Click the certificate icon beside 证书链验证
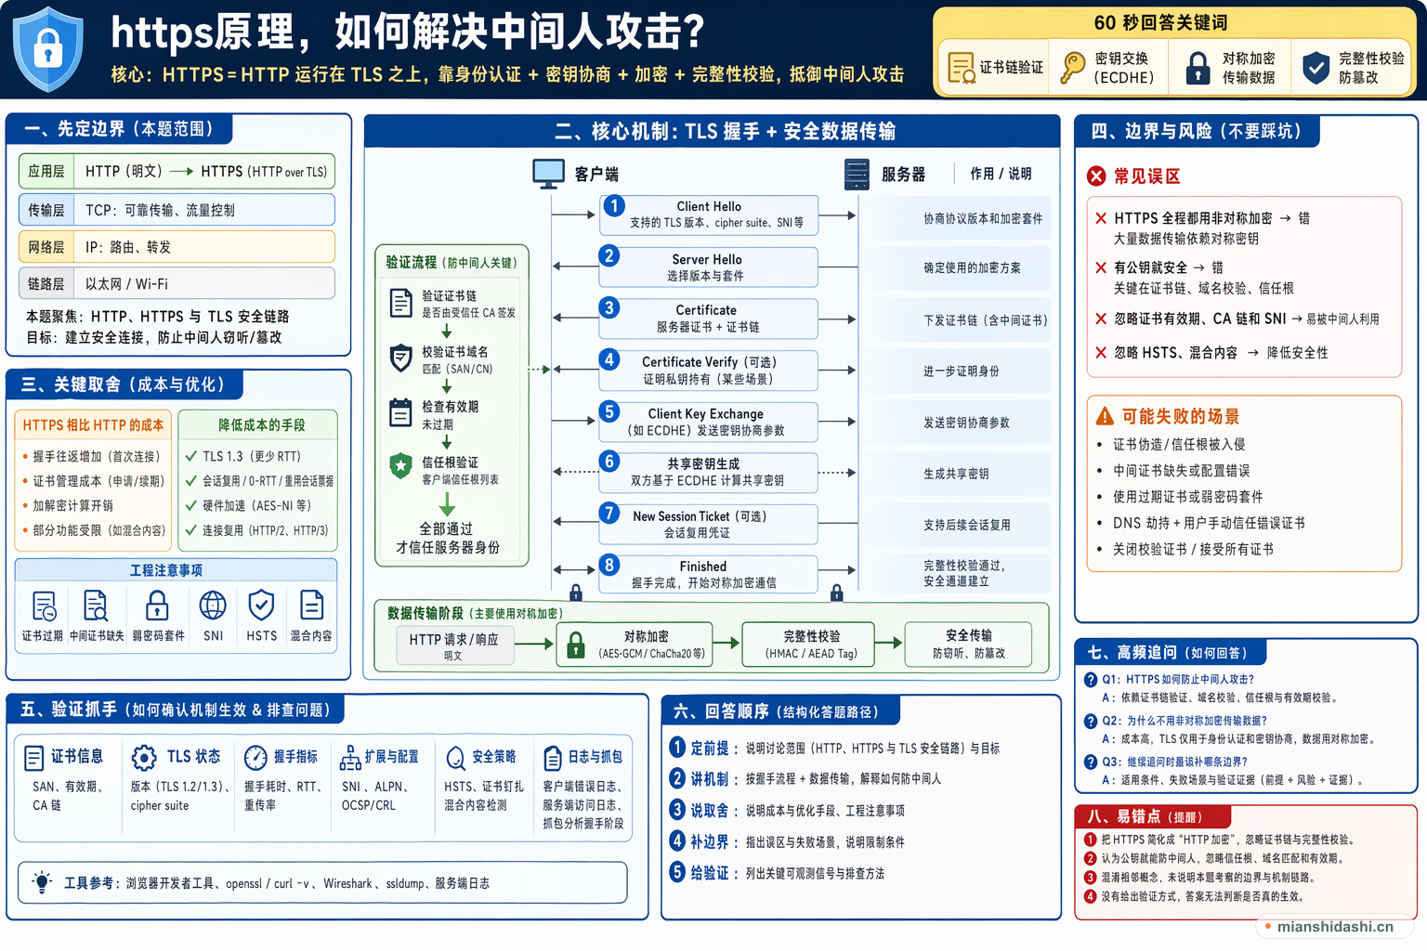The width and height of the screenshot is (1427, 951). [x=961, y=68]
